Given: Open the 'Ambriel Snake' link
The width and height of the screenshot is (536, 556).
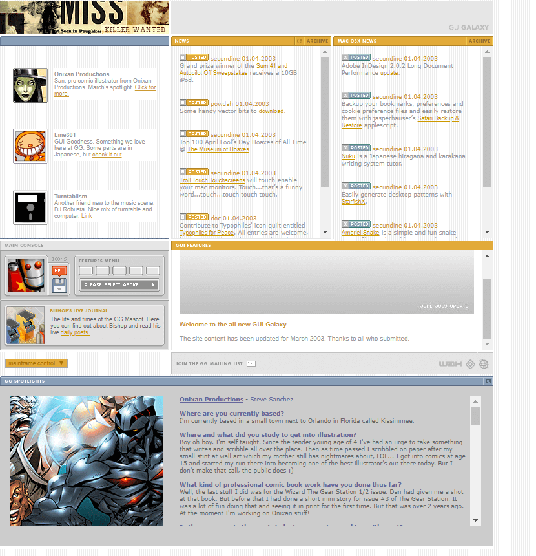Looking at the screenshot, I should tap(360, 233).
